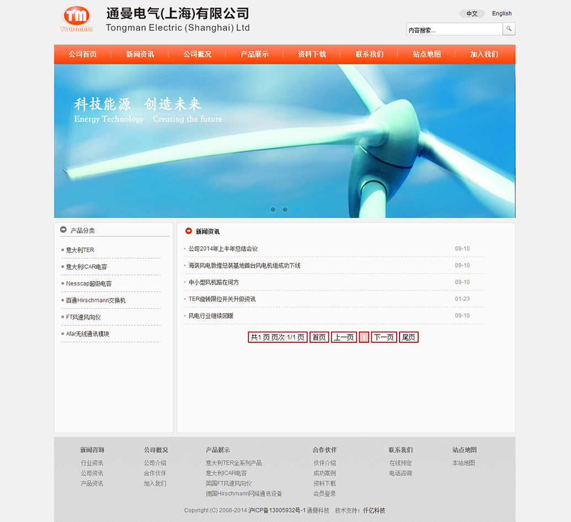571x522 pixels.
Task: Click the icon beside 产品分类 heading
Action: point(63,230)
